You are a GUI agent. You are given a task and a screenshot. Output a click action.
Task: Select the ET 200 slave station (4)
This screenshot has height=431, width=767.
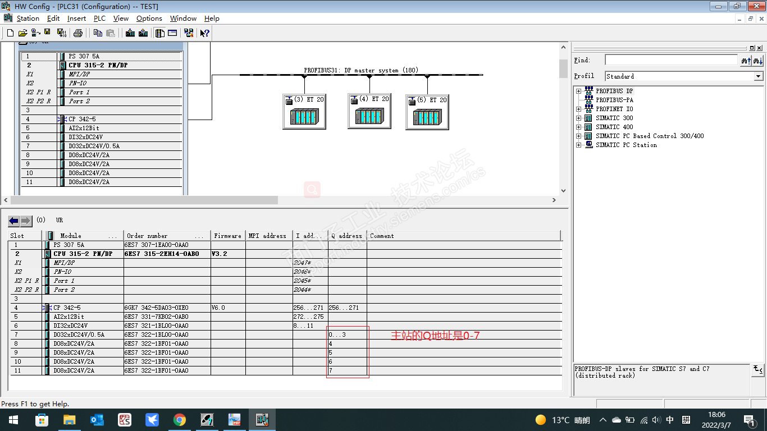click(369, 111)
